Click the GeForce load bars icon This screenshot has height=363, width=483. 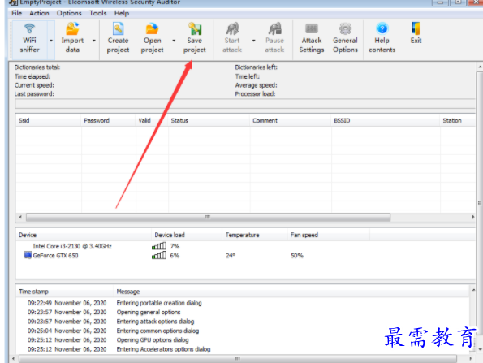point(159,255)
